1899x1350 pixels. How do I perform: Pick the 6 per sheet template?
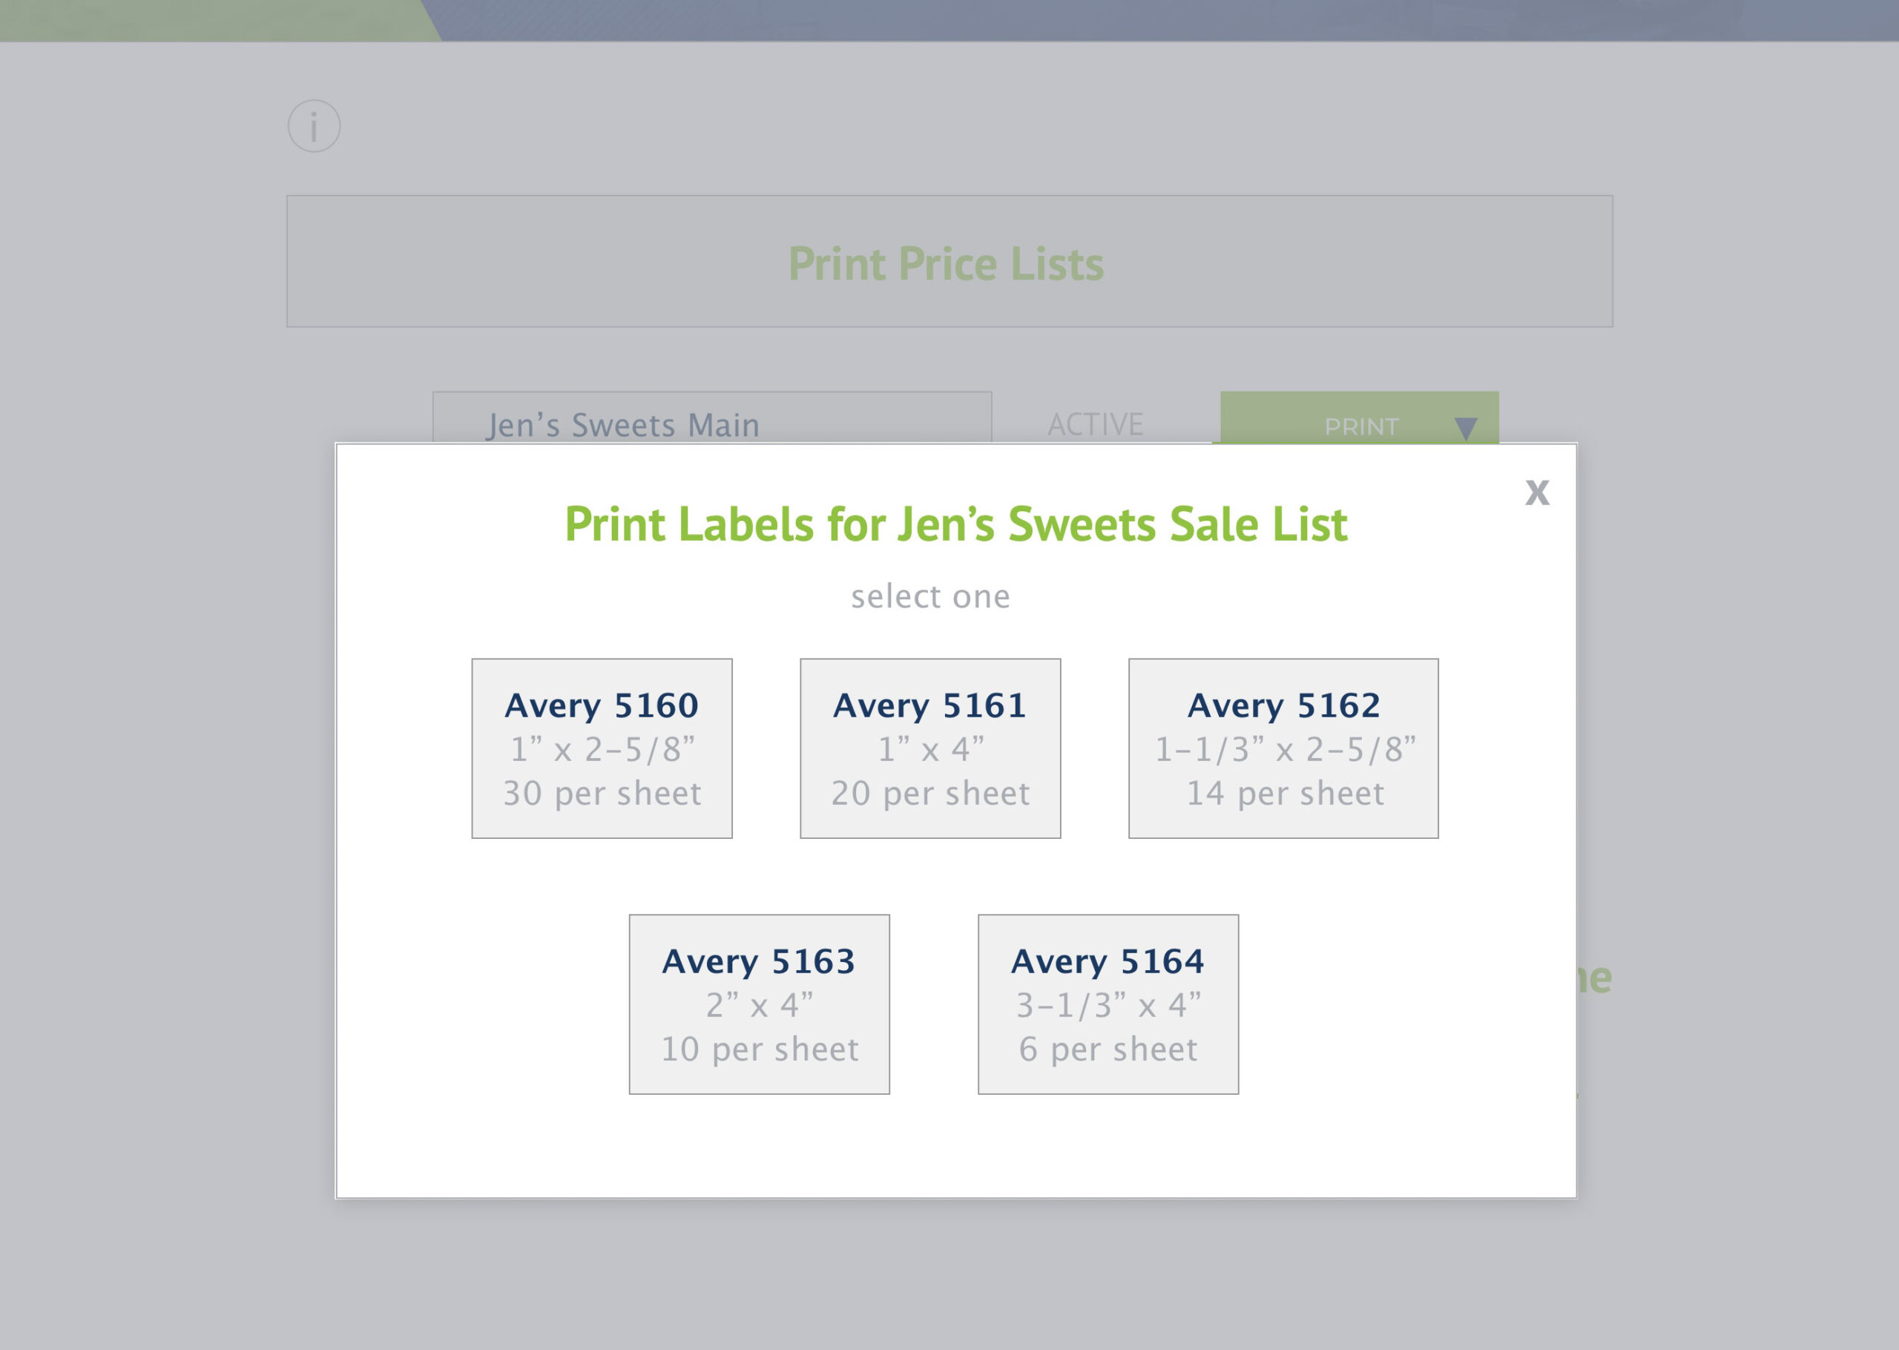click(1108, 1049)
